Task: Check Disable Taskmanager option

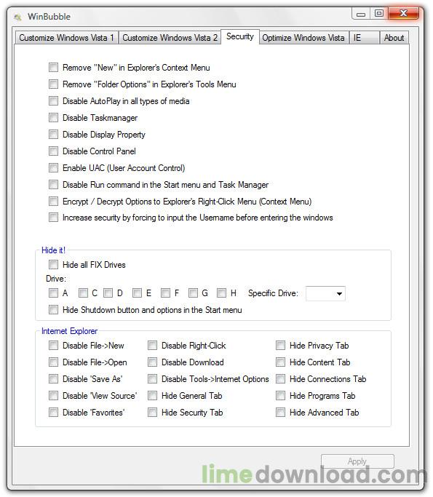Action: (54, 118)
